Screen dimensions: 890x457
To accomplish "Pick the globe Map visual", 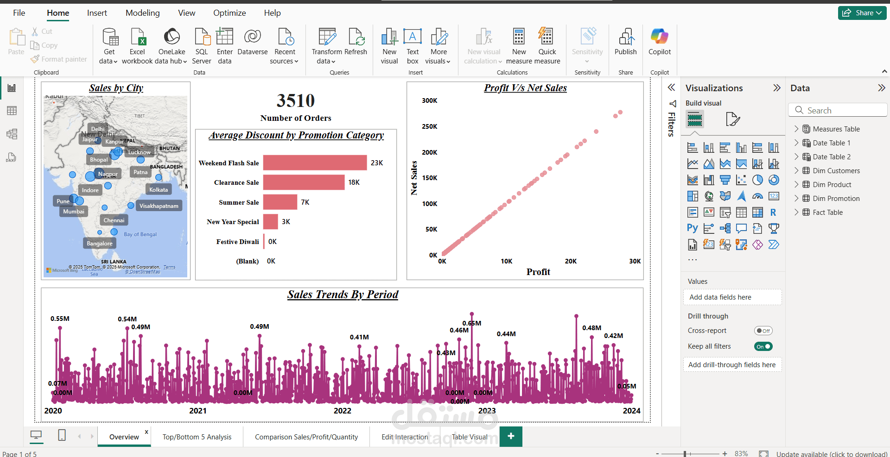I will click(x=709, y=196).
